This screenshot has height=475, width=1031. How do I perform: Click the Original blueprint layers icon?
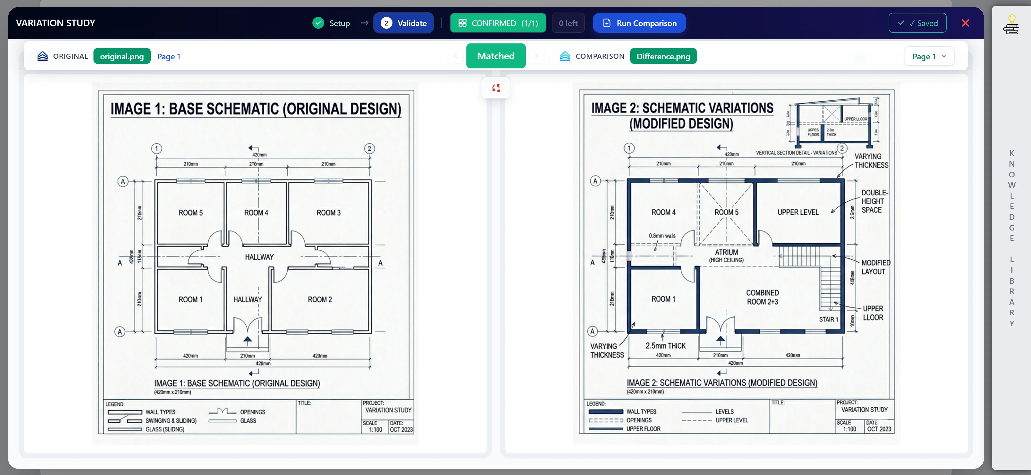42,56
